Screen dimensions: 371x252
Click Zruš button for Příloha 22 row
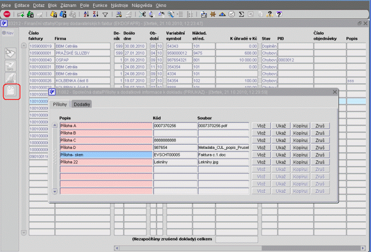[320, 162]
